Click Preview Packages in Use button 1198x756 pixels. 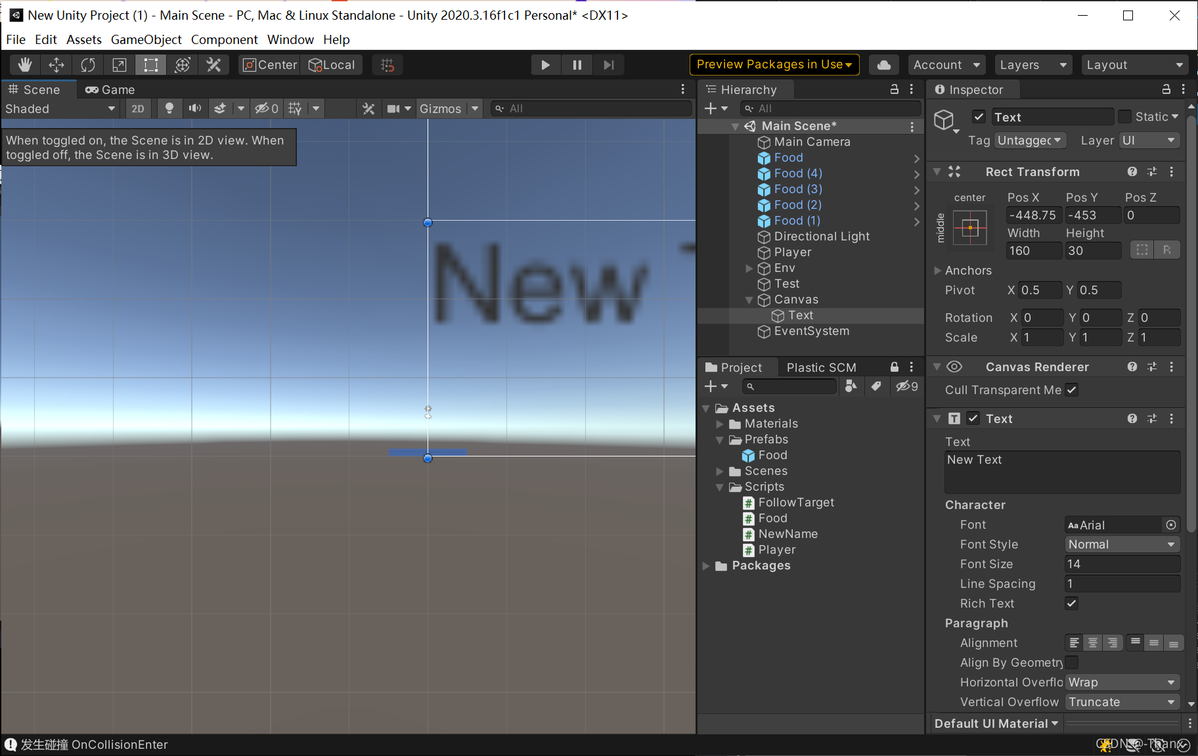coord(774,64)
